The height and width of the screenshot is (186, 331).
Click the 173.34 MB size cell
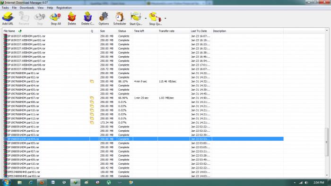(107, 122)
